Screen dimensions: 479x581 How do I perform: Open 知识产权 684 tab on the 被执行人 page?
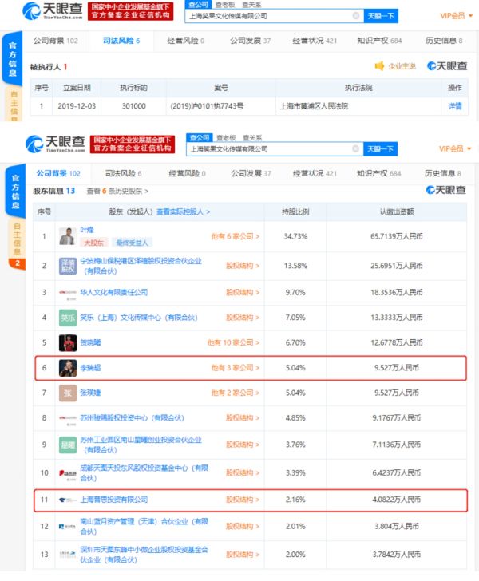(379, 41)
